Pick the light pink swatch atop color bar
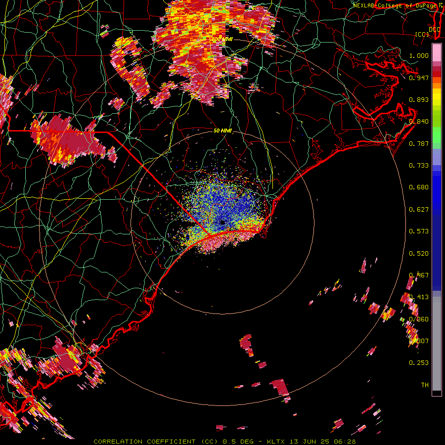 coord(437,53)
